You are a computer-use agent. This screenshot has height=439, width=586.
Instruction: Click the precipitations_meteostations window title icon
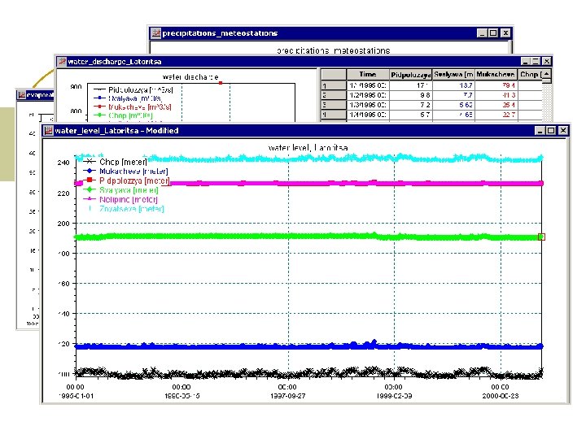155,33
